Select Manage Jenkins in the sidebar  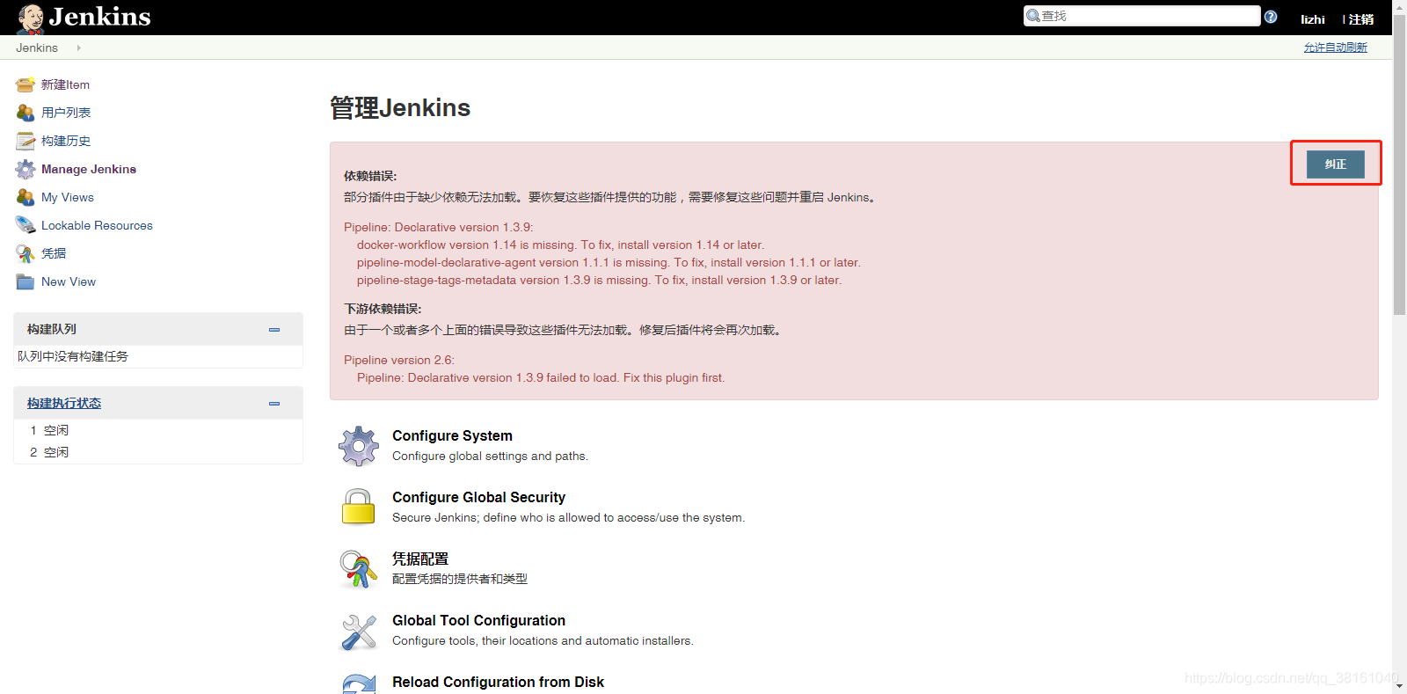point(89,169)
